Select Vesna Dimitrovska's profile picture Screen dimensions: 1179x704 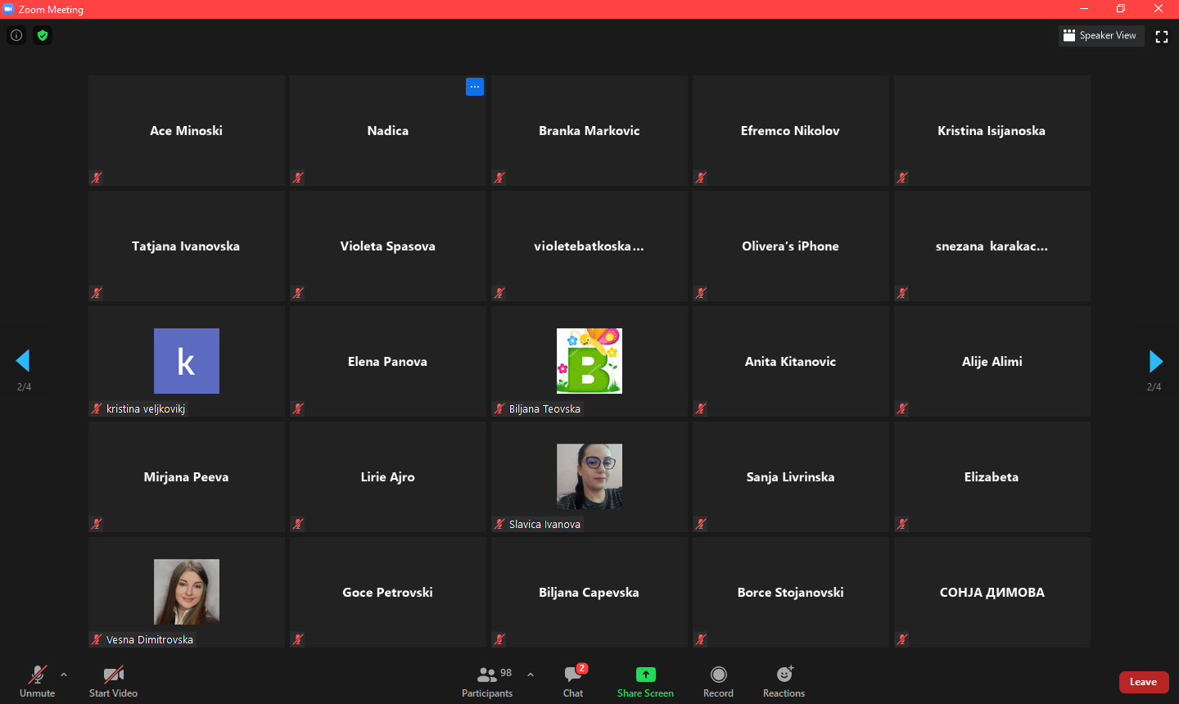[x=187, y=592]
